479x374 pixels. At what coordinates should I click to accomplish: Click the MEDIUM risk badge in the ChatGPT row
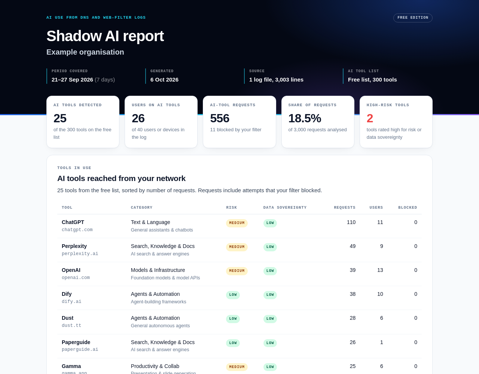coord(237,223)
